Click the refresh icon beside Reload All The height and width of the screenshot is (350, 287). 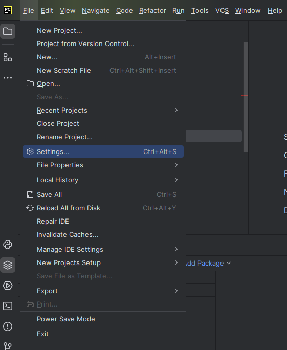30,208
